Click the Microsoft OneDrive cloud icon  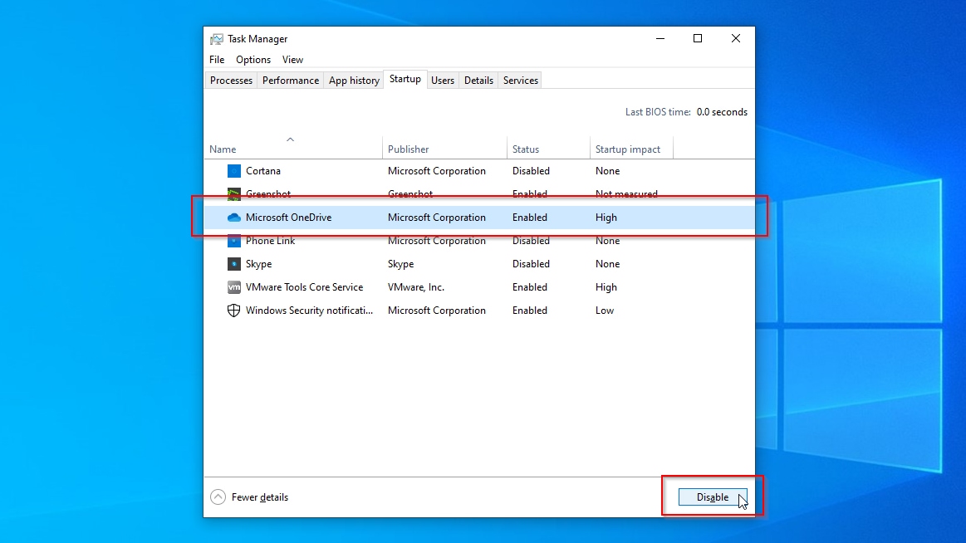pos(234,218)
